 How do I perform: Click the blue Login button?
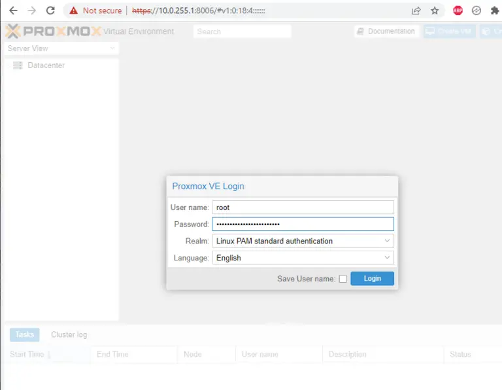coord(372,279)
